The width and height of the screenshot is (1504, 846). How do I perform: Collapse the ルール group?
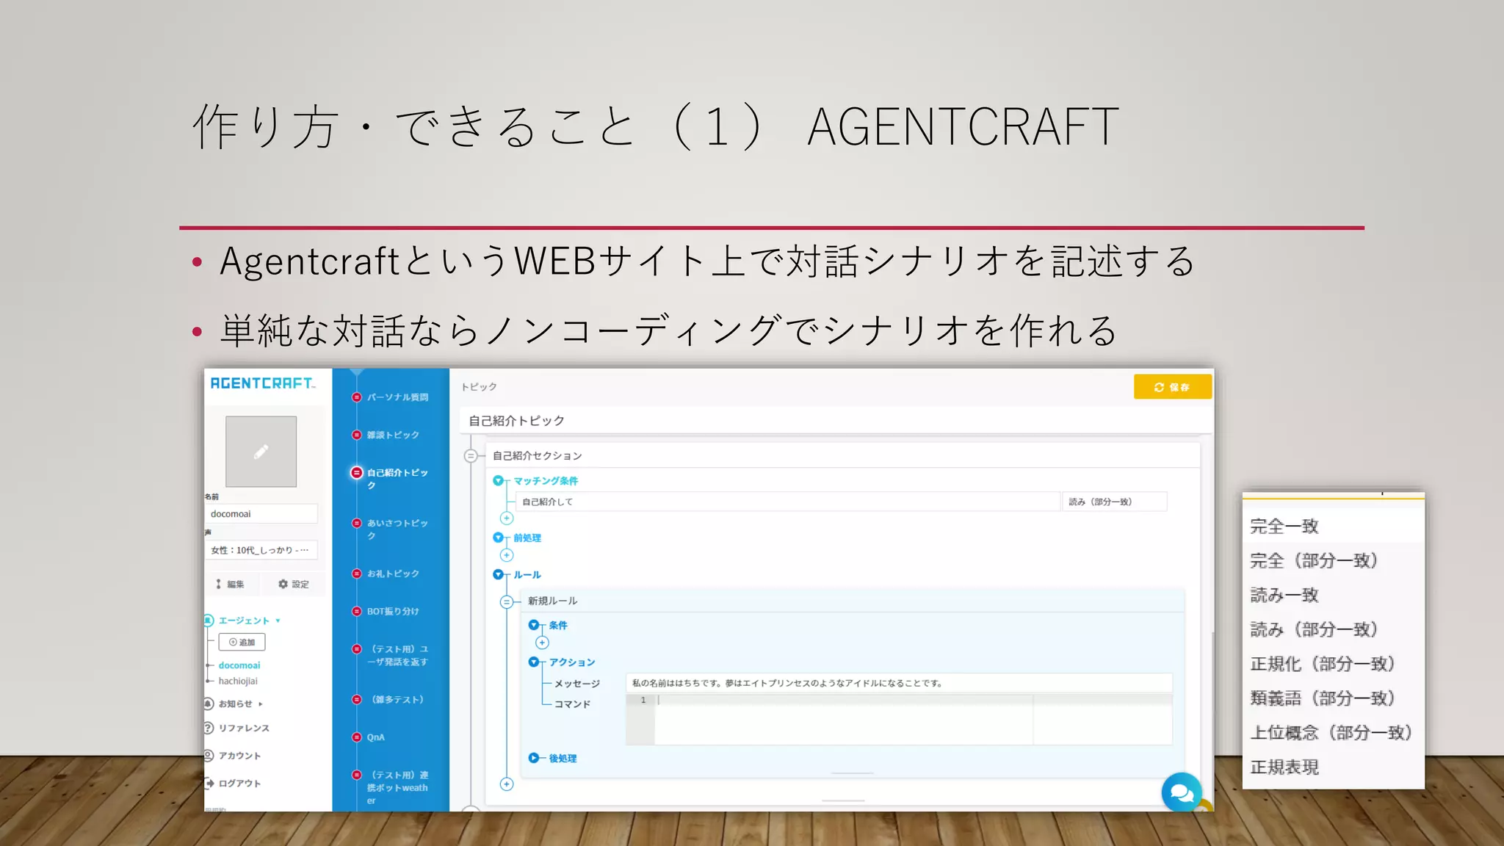pyautogui.click(x=499, y=574)
